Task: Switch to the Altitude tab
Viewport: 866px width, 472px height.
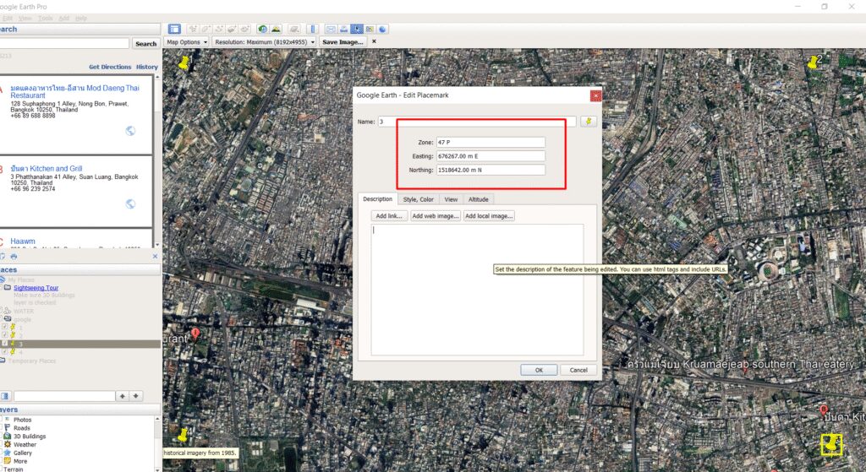Action: (x=479, y=199)
